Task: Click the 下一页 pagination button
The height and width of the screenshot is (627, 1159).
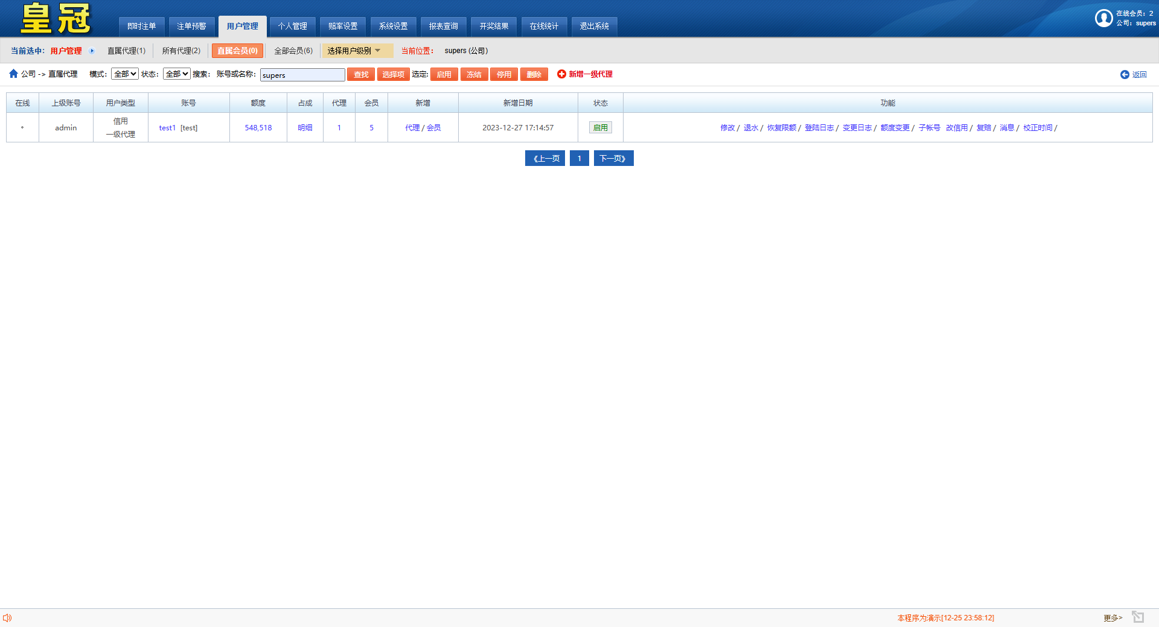Action: click(x=613, y=159)
